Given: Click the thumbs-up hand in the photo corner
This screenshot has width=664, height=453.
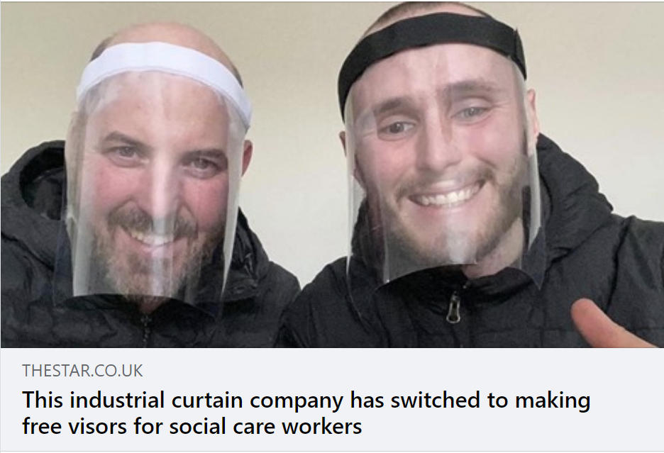Looking at the screenshot, I should coord(610,324).
